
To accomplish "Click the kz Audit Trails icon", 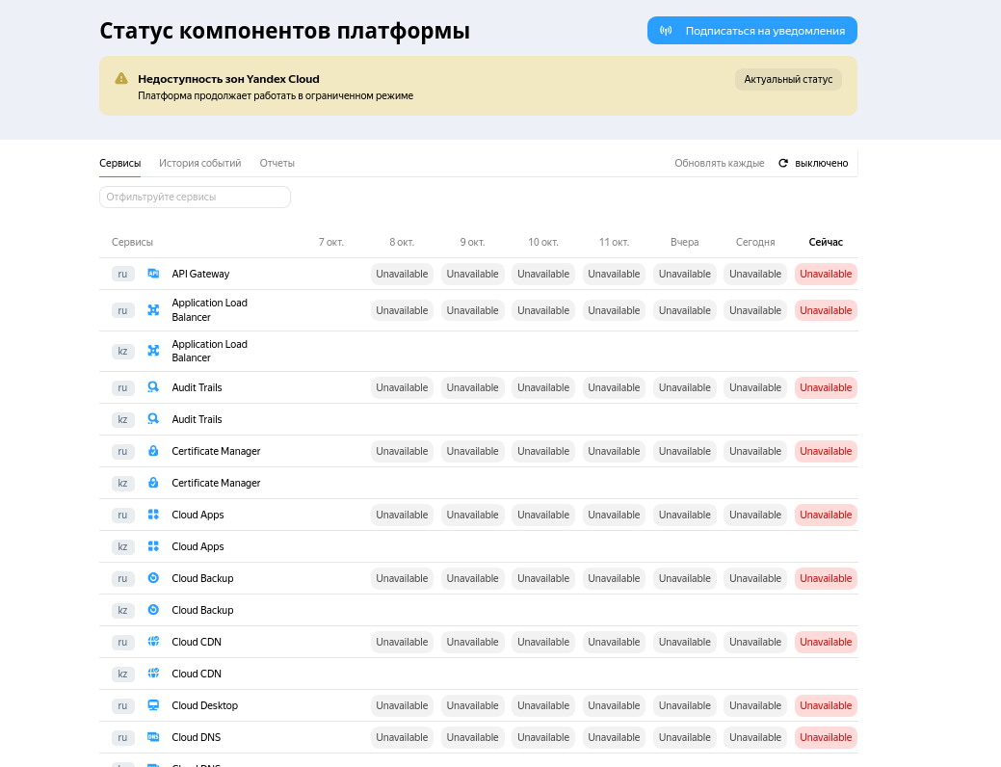I will point(153,419).
